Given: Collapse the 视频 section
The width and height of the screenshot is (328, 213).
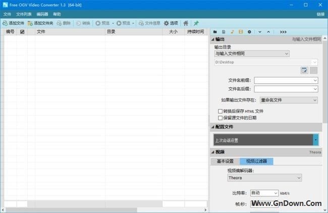Looking at the screenshot, I should pos(213,152).
